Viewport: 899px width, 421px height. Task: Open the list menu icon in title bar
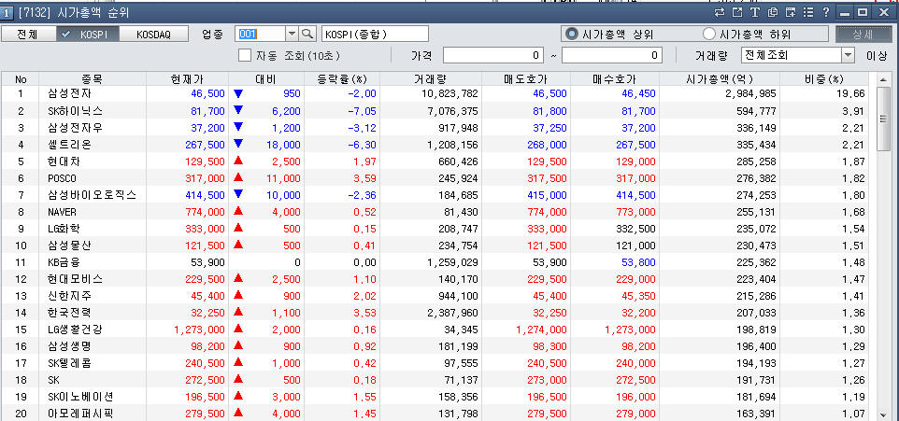coord(808,12)
